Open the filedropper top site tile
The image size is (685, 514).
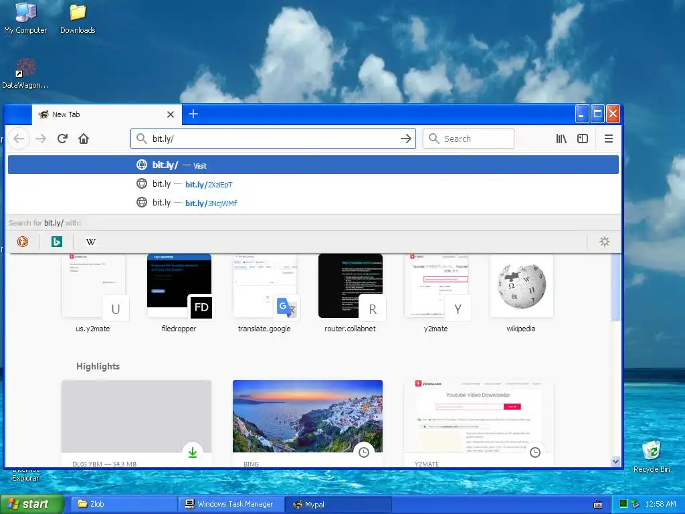179,293
